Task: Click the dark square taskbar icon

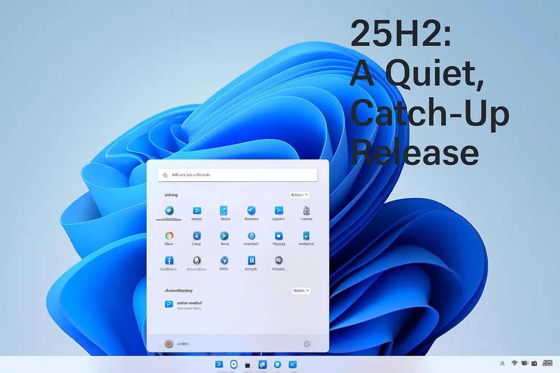Action: point(248,365)
